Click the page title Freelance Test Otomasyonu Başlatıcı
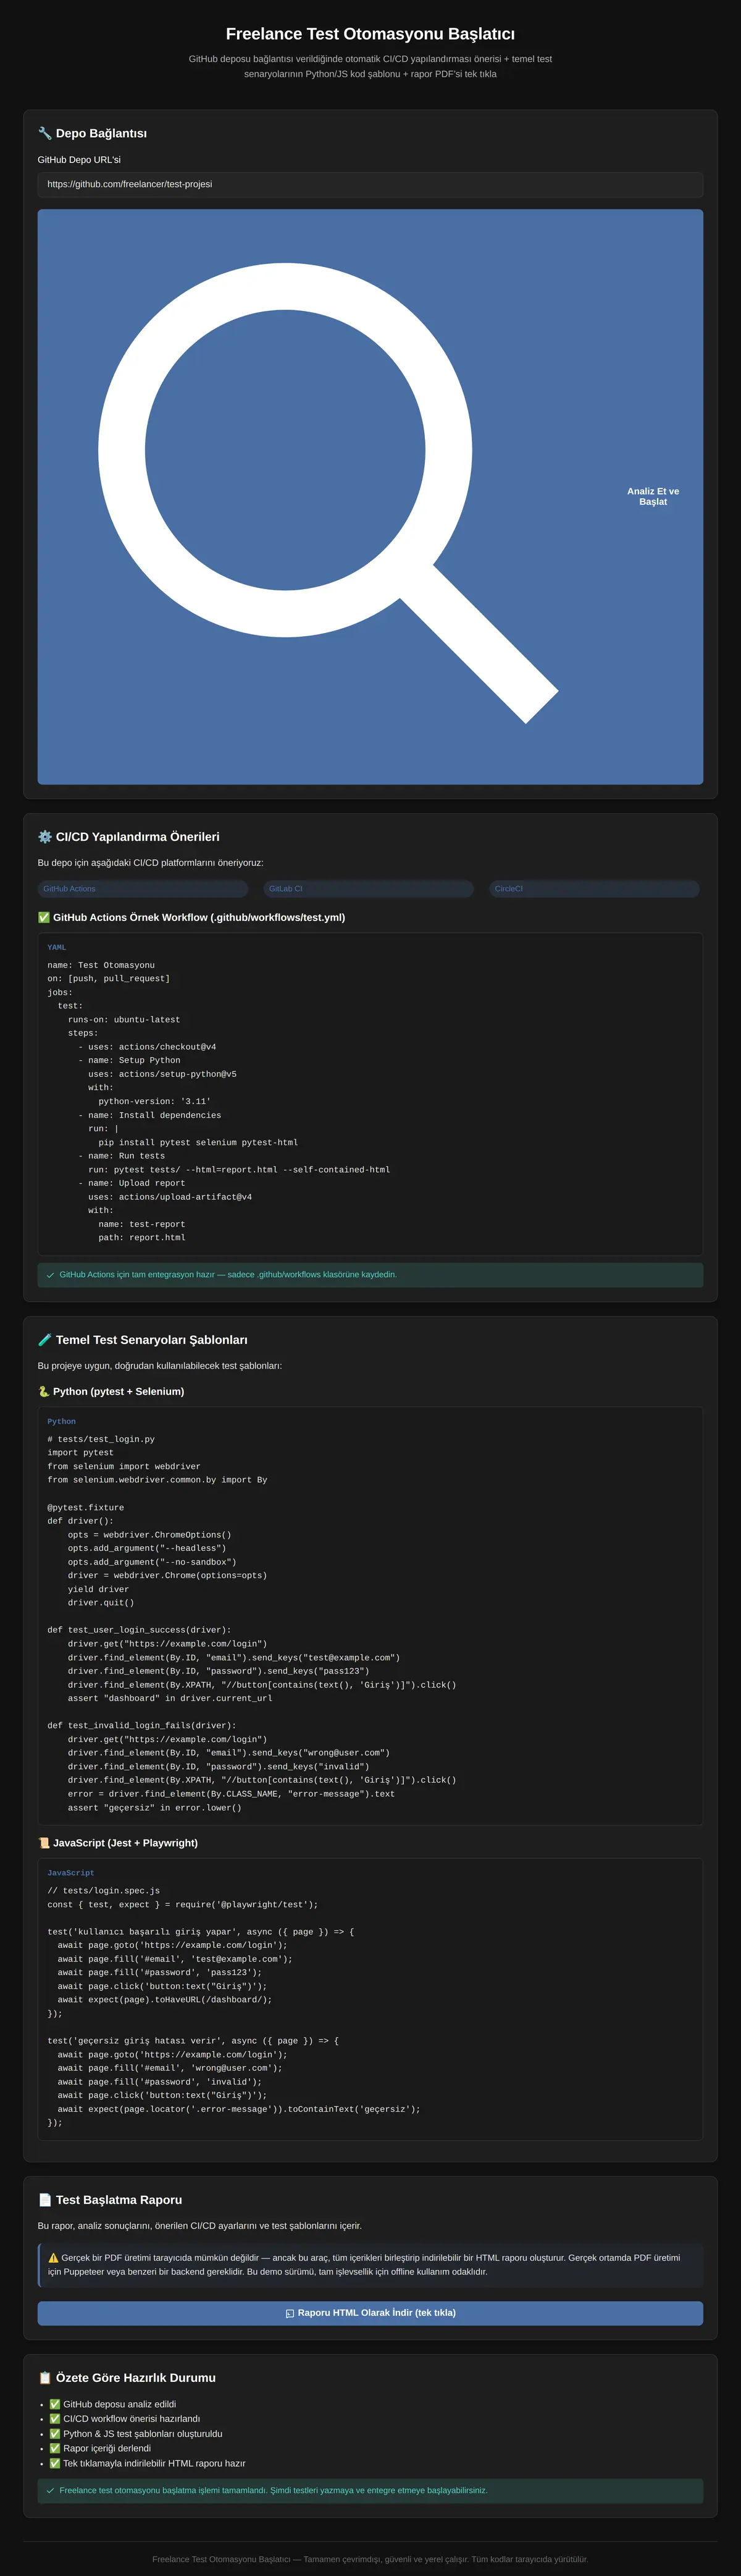Viewport: 741px width, 2576px height. pyautogui.click(x=371, y=34)
